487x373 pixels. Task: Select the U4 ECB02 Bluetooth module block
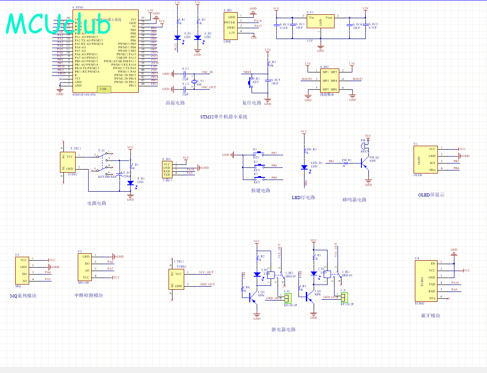(426, 281)
